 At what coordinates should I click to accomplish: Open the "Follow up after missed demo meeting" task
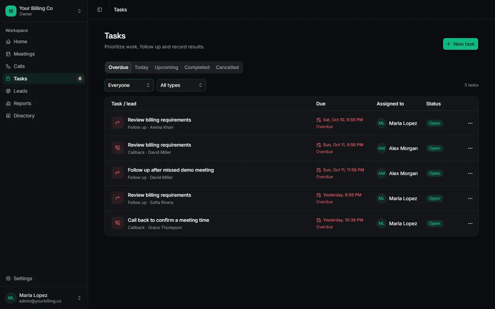click(171, 170)
